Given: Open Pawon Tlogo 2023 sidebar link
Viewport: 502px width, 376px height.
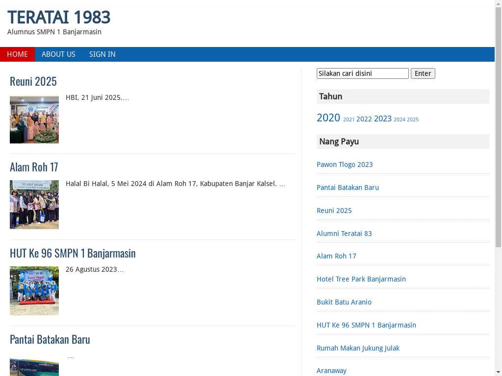Looking at the screenshot, I should [x=345, y=164].
